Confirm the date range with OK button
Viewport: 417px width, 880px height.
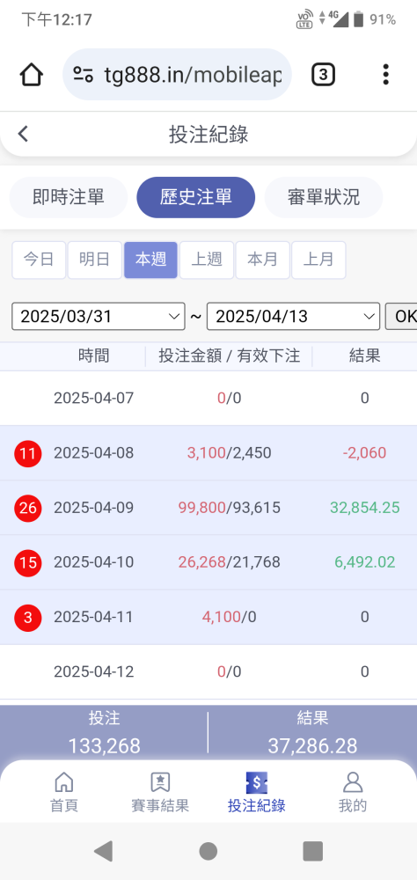pyautogui.click(x=401, y=317)
